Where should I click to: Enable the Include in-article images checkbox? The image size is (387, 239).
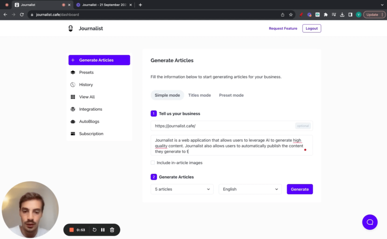153,163
